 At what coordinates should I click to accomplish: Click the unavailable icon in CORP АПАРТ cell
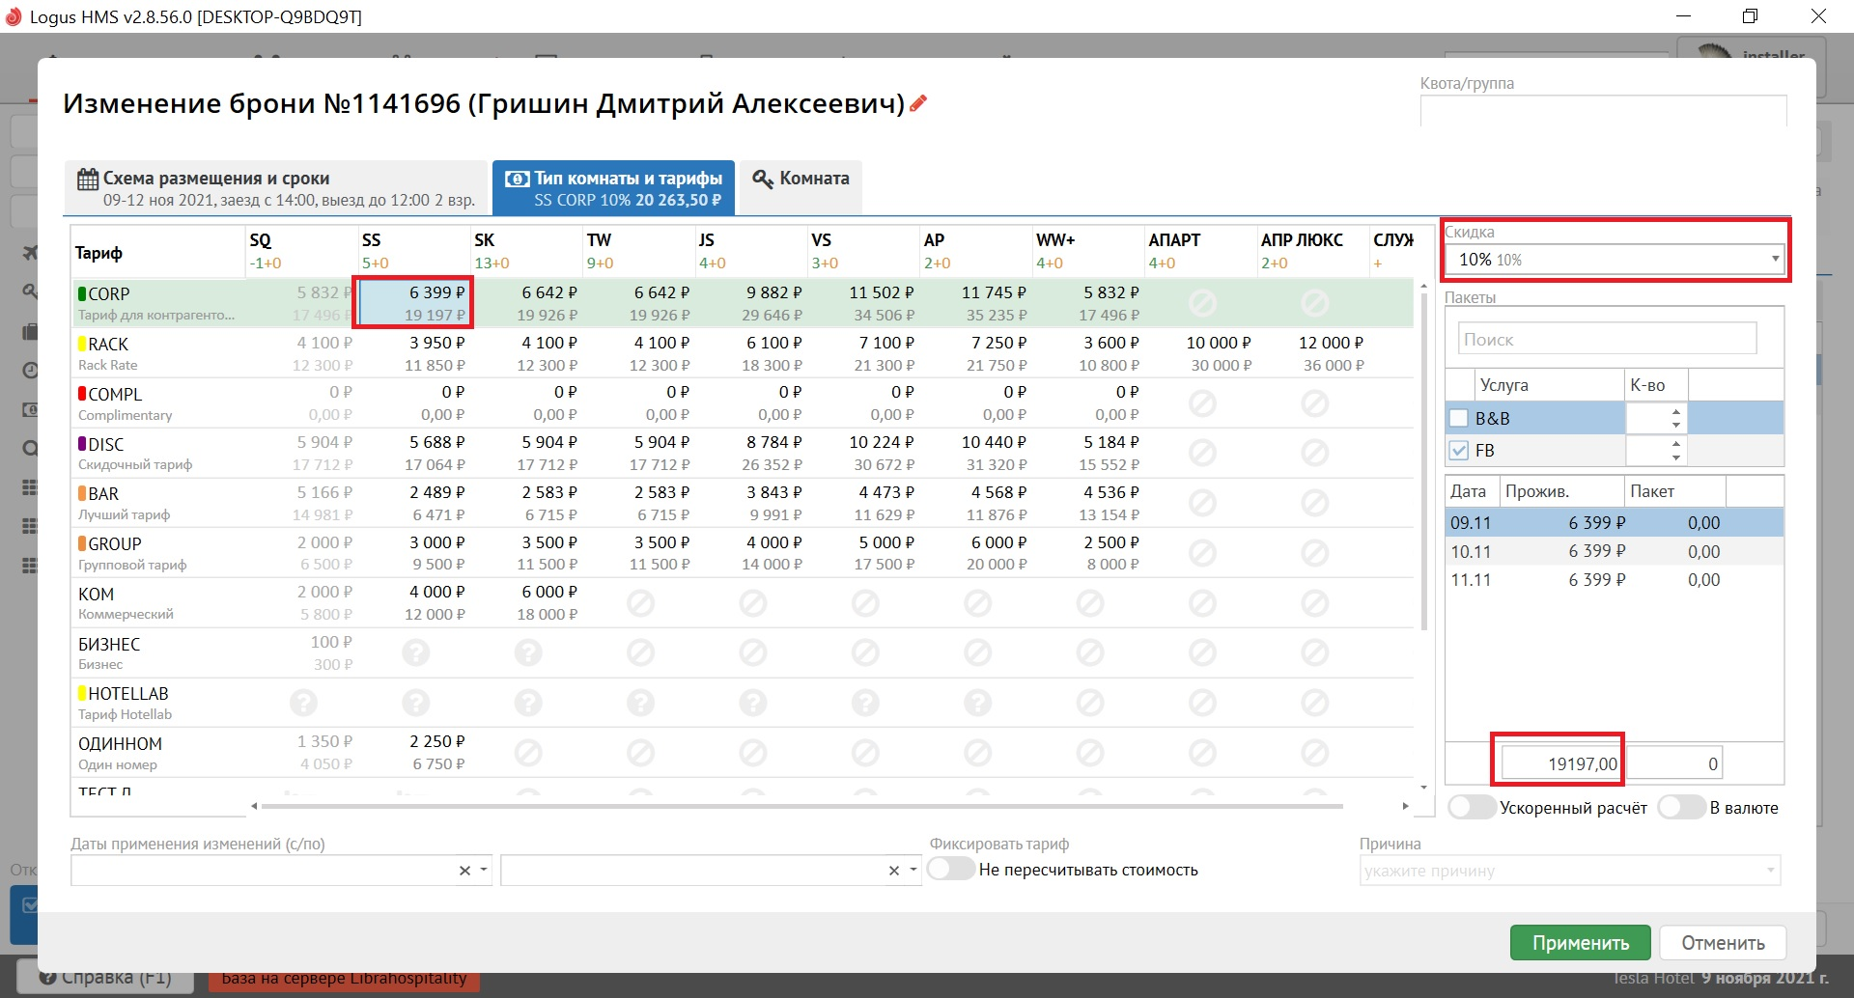pyautogui.click(x=1202, y=303)
